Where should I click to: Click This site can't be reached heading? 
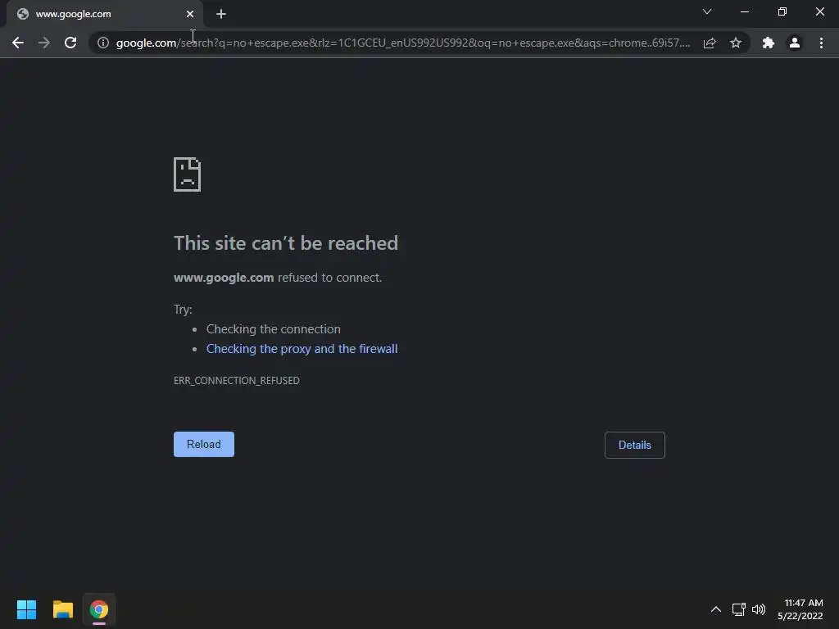286,243
